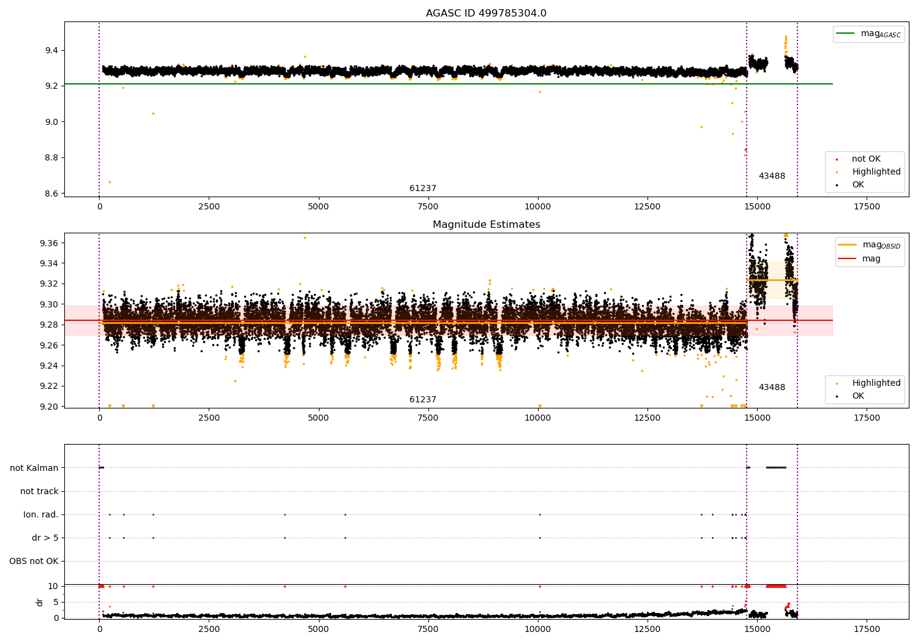Click the '9.32' y-axis tick in middle plot
Screen dimensions: 918x643
50,284
